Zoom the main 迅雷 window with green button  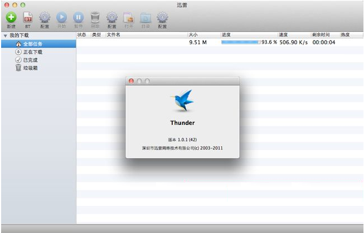click(23, 5)
